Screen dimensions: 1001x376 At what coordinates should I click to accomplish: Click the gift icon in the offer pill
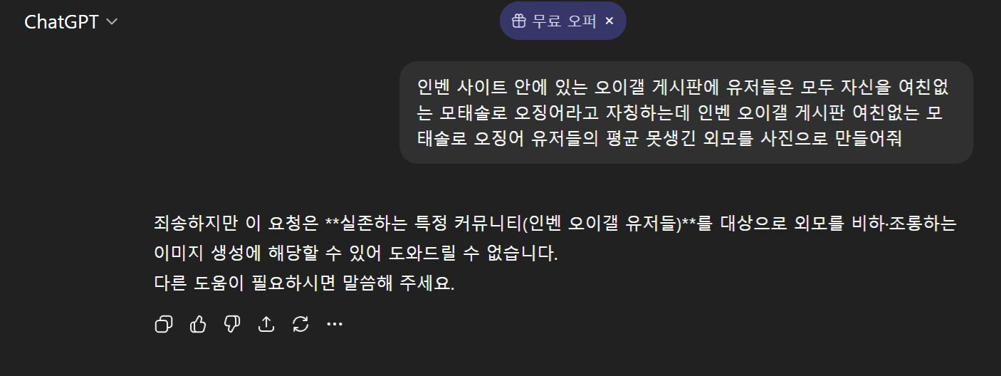tap(519, 21)
